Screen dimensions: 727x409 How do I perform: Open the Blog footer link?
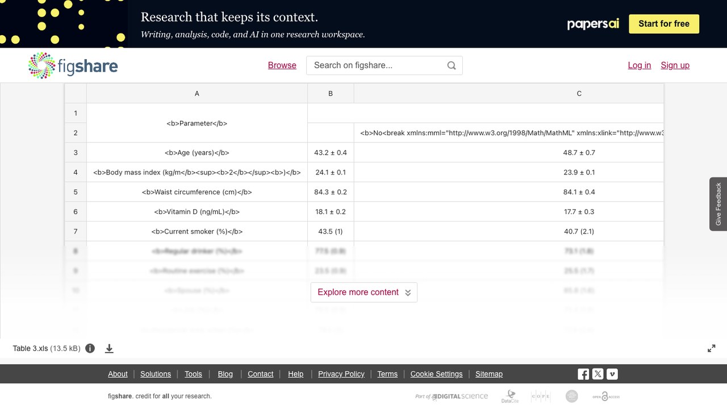(x=225, y=374)
